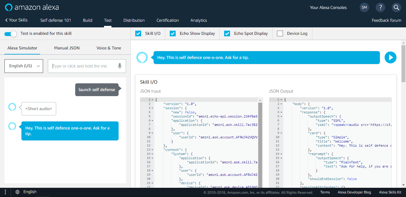Image resolution: width=406 pixels, height=197 pixels.
Task: Collapse the outputSpeech fold at JSON Output line 5
Action: tap(281, 116)
